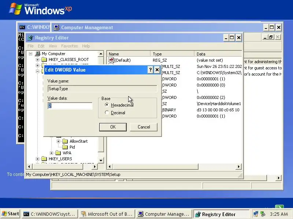Open the Registry Editor View menu
The image size is (293, 219).
click(53, 46)
